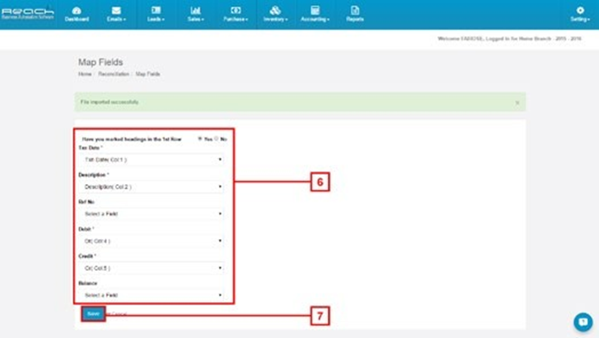Select Yes for headings in 1st row
The width and height of the screenshot is (599, 338).
[x=200, y=138]
